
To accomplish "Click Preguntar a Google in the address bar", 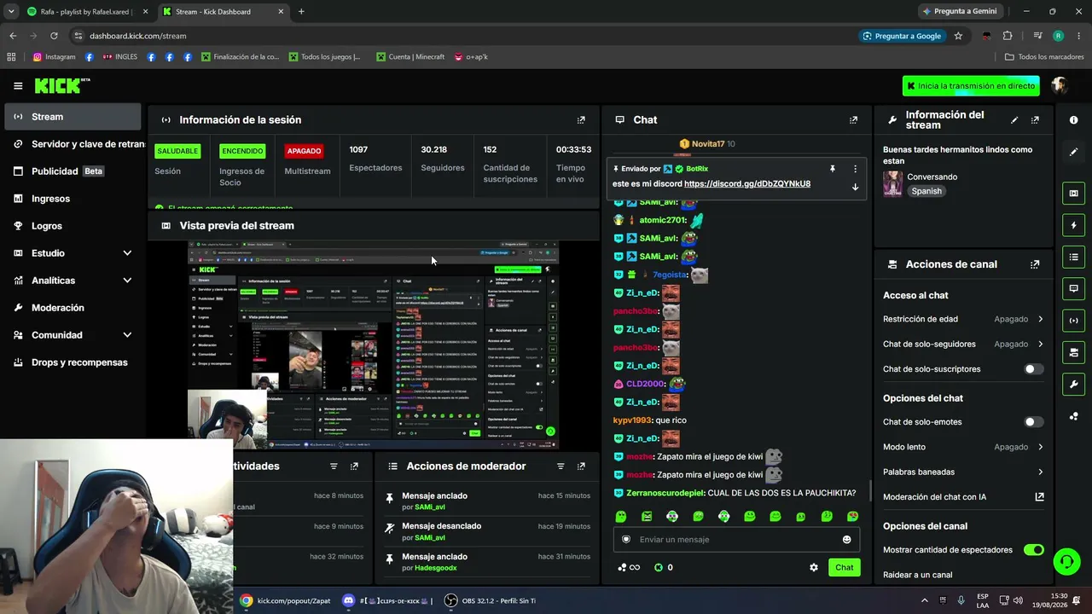I will pos(902,36).
